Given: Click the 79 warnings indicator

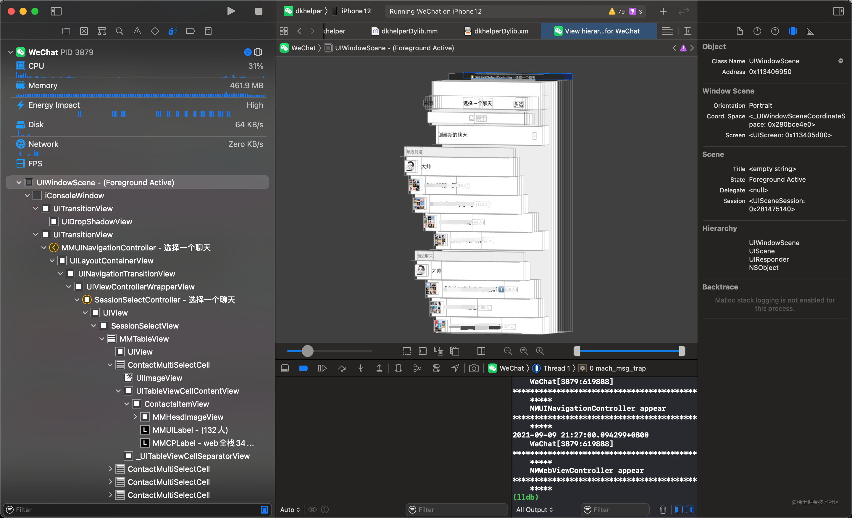Looking at the screenshot, I should 617,12.
